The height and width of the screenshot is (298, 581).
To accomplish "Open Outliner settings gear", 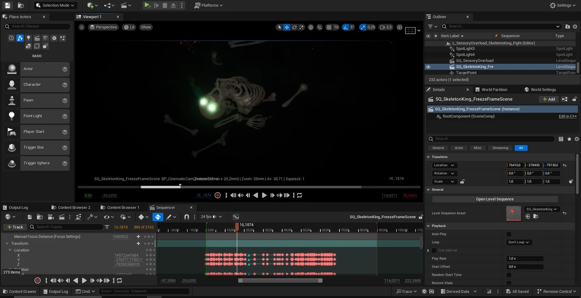I will coord(575,26).
